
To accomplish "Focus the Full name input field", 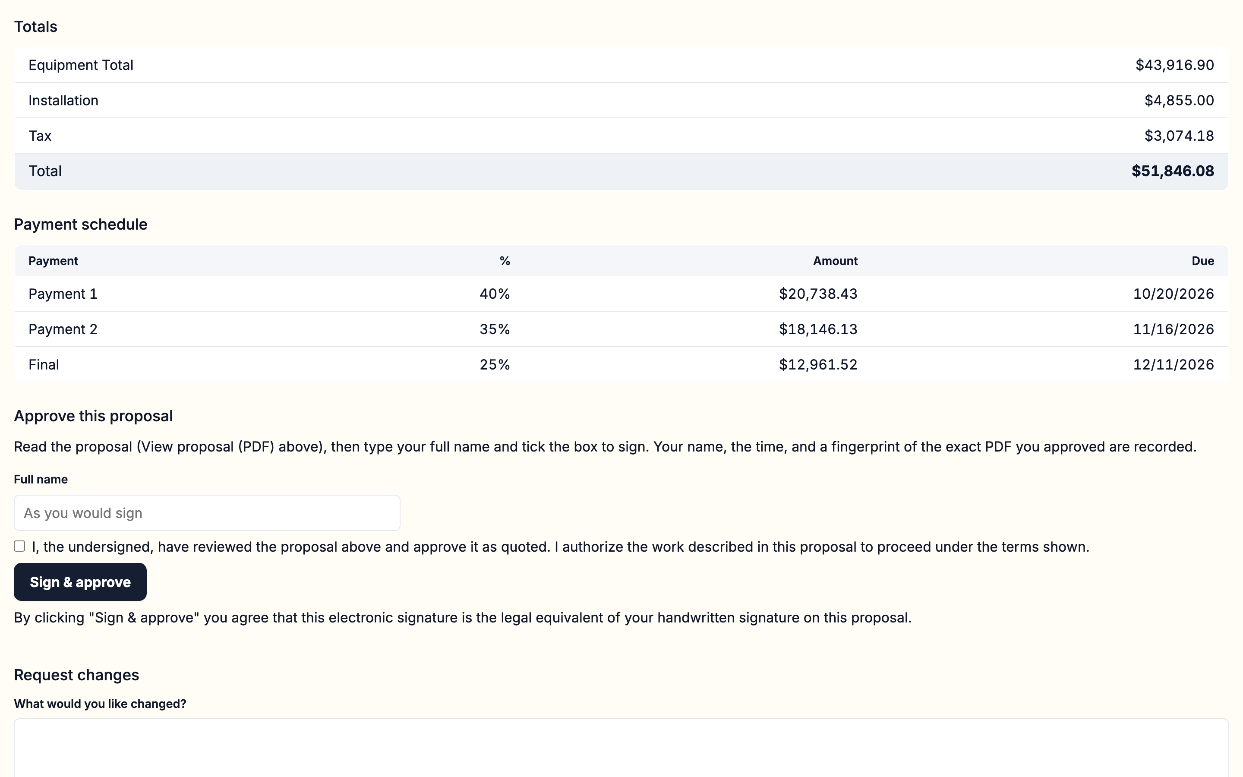I will (x=207, y=513).
